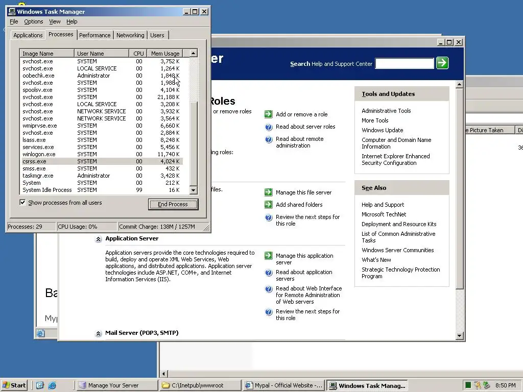Image resolution: width=523 pixels, height=392 pixels.
Task: Sort processes by User Name column
Action: tap(102, 53)
